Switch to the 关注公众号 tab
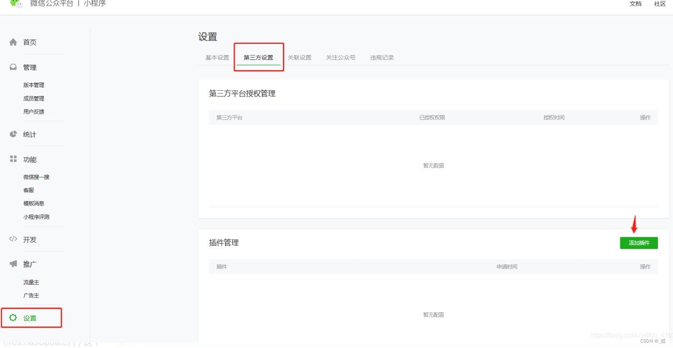This screenshot has width=673, height=348. point(341,58)
